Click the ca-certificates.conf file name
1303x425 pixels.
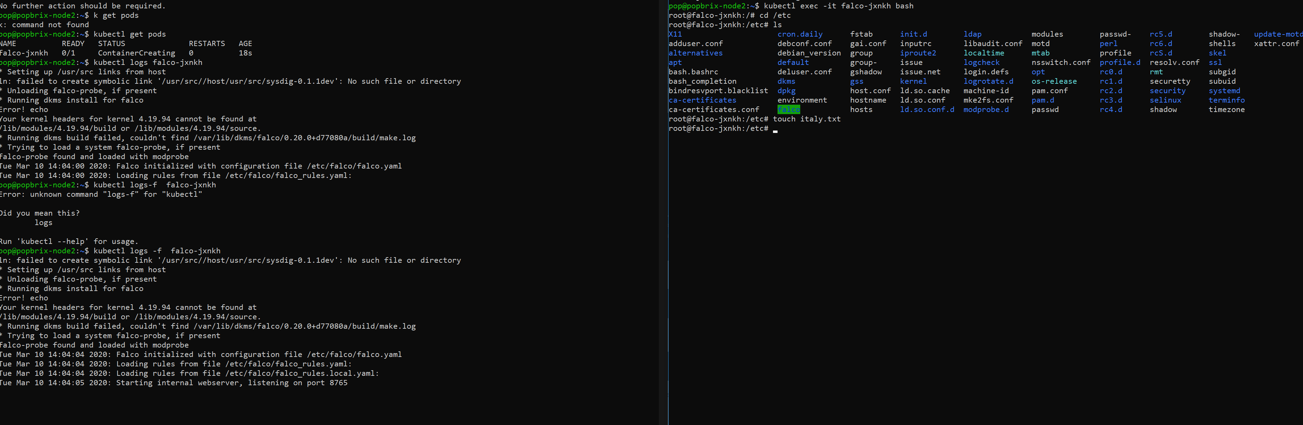(713, 110)
